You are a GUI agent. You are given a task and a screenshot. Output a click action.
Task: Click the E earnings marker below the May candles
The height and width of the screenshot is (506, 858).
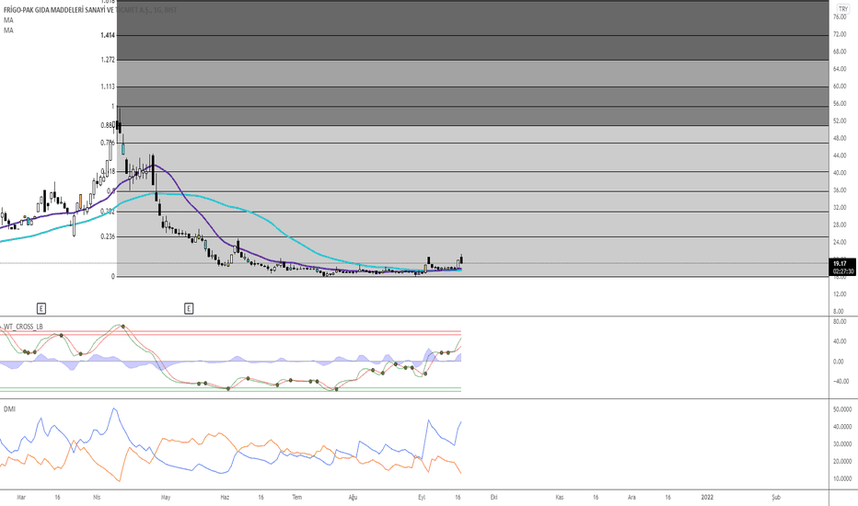tap(189, 308)
